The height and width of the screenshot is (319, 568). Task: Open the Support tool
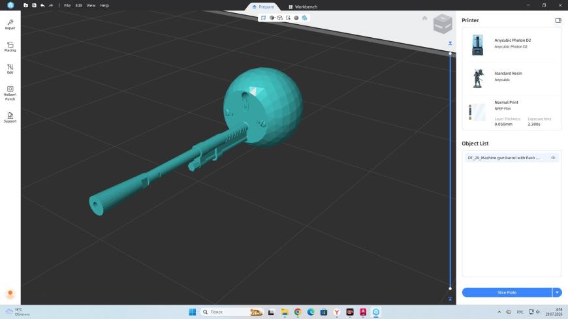click(10, 117)
